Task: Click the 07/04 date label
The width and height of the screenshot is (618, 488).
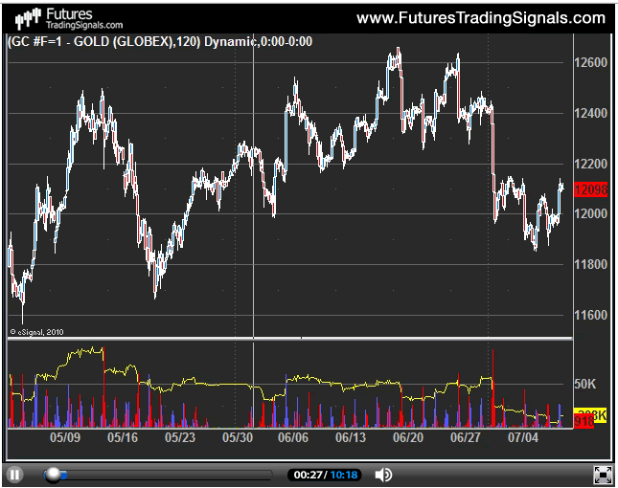Action: (523, 437)
